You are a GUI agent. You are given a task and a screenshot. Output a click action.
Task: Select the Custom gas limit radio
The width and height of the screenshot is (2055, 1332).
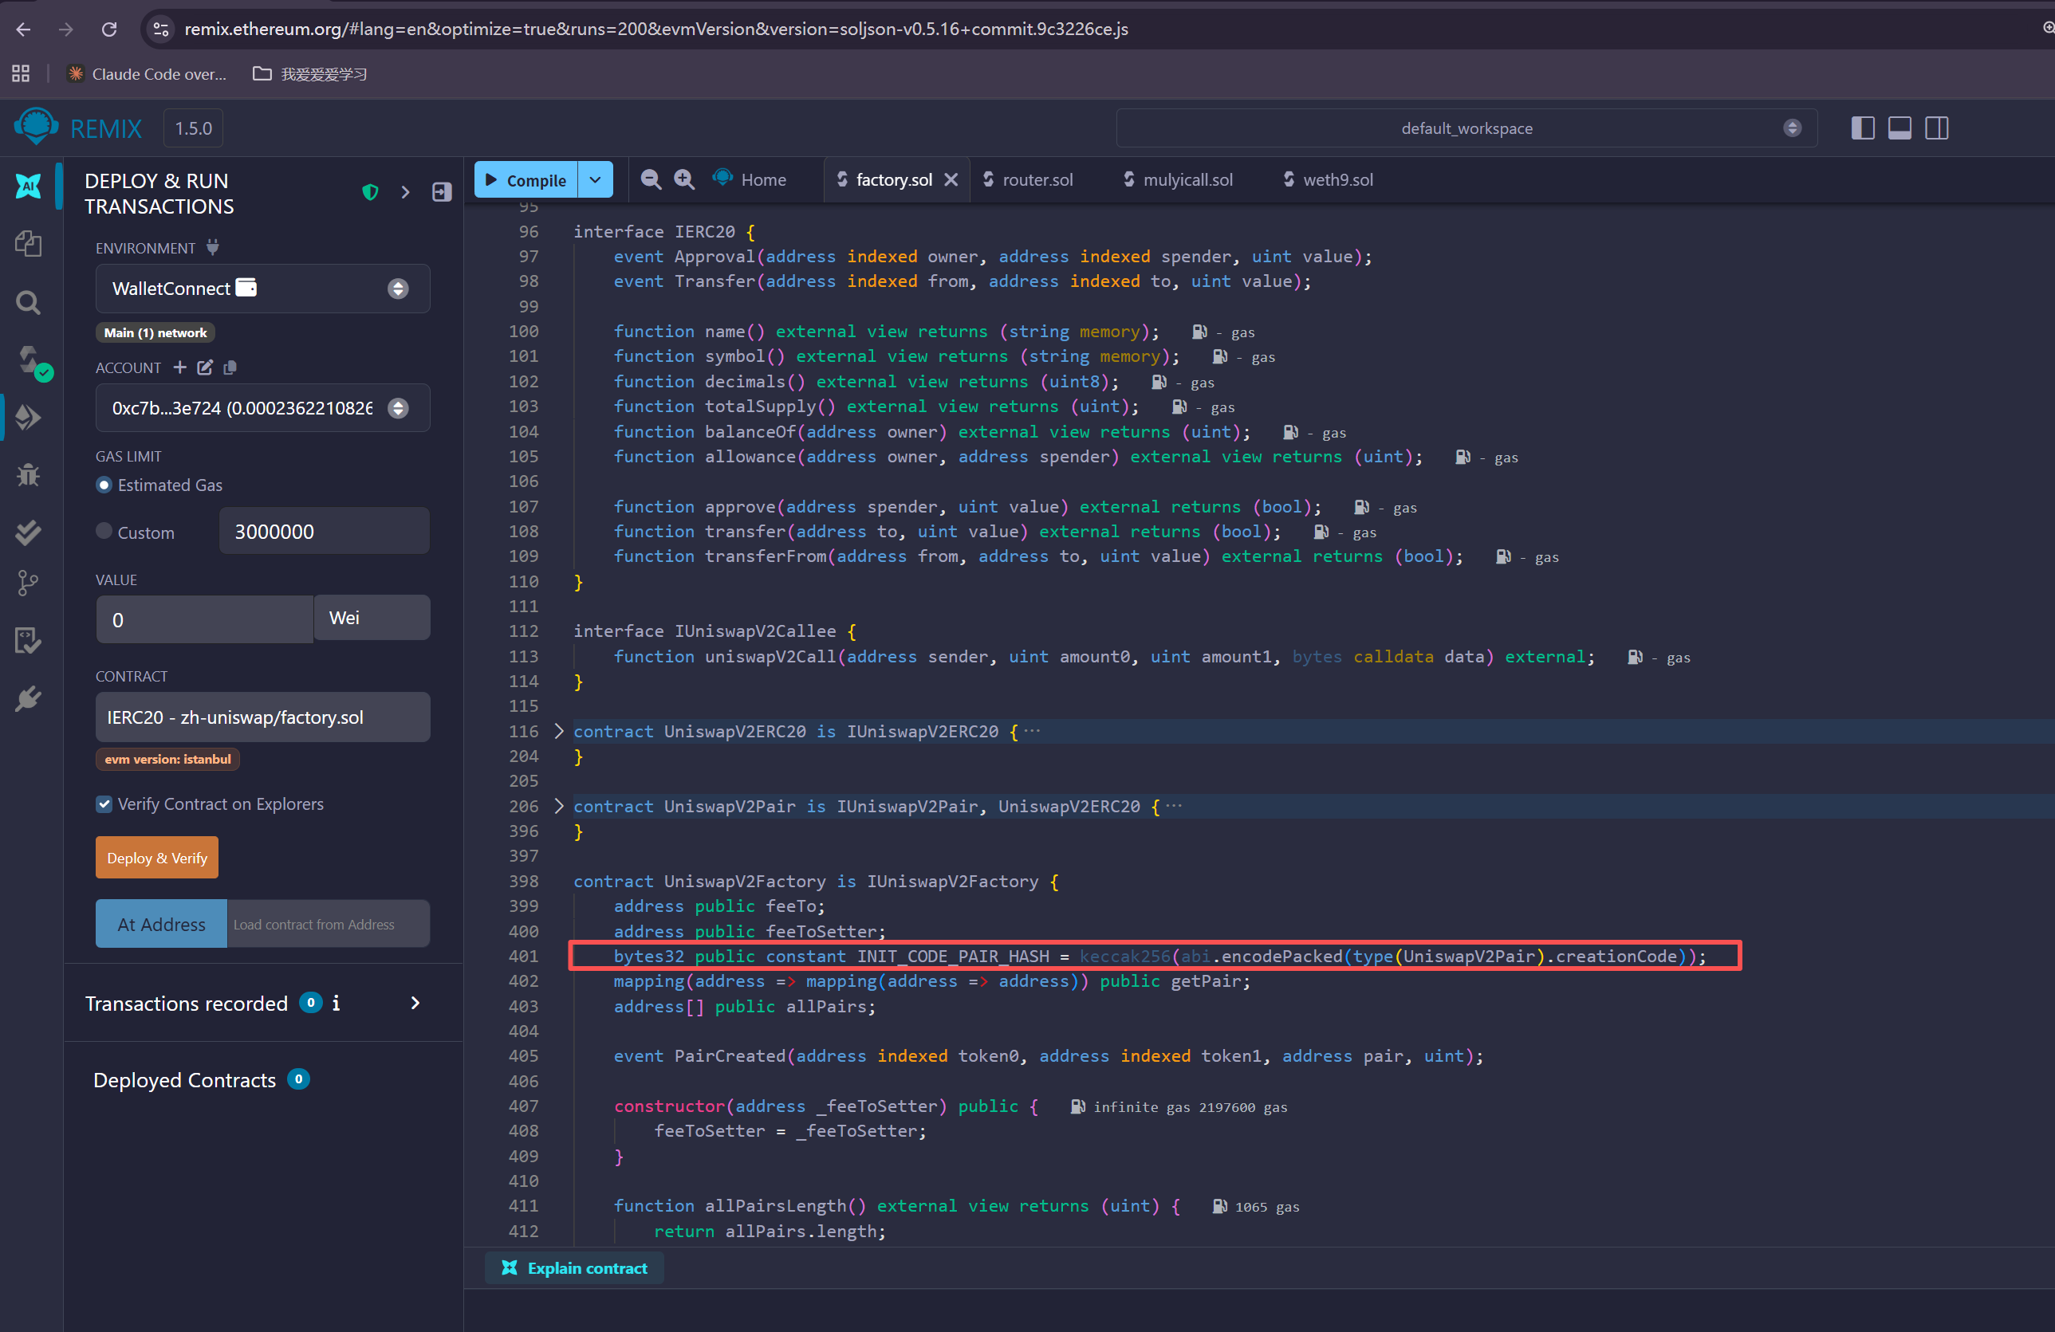click(104, 532)
